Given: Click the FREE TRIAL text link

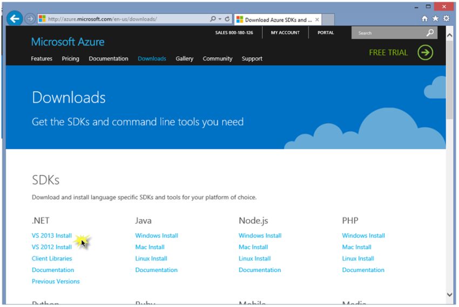Looking at the screenshot, I should coord(388,53).
